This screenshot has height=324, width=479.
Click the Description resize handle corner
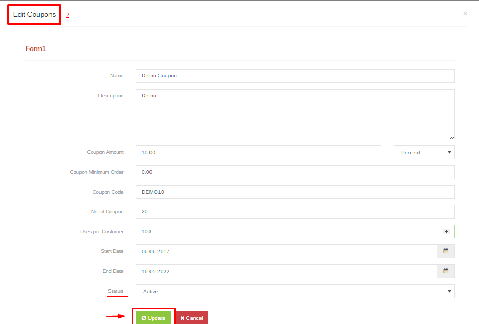click(452, 136)
